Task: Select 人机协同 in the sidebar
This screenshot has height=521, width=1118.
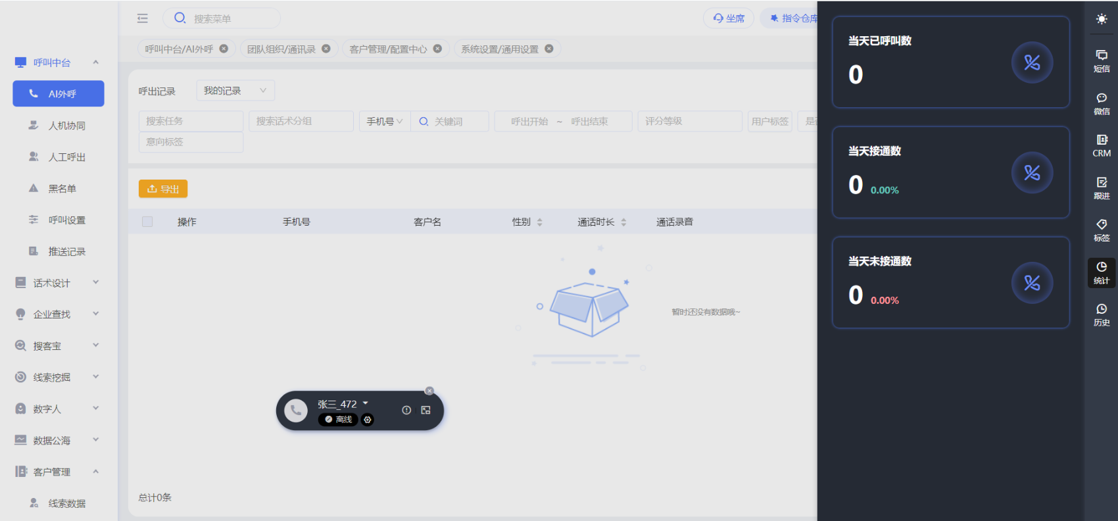Action: click(66, 126)
